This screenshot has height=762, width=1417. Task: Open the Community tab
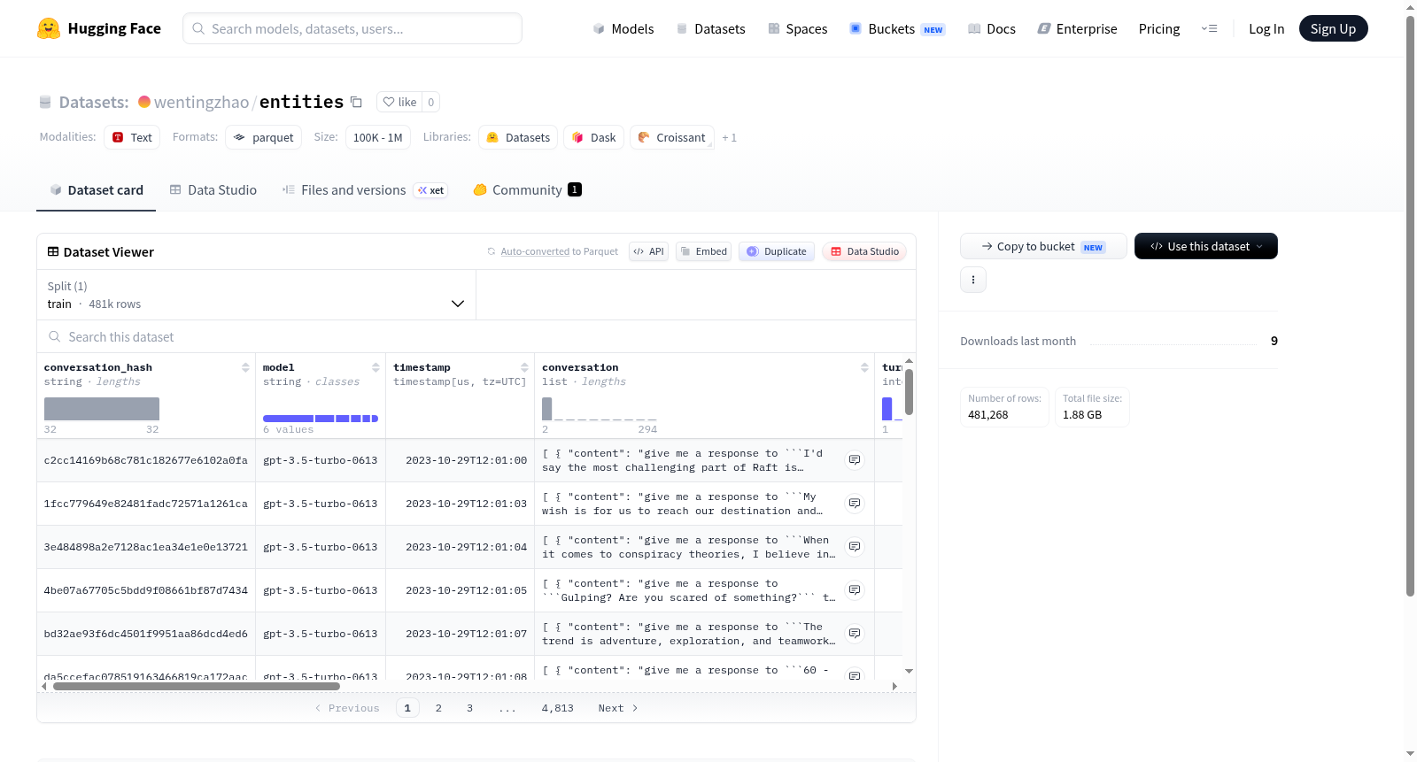527,190
